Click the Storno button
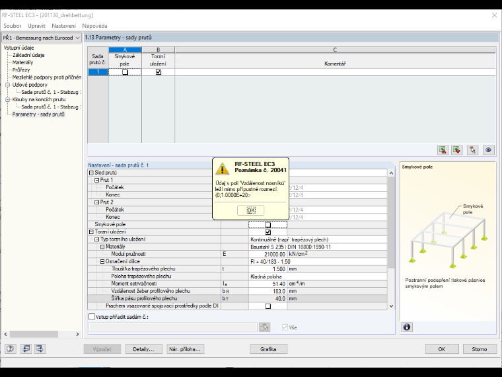The image size is (502, 377). point(480,349)
